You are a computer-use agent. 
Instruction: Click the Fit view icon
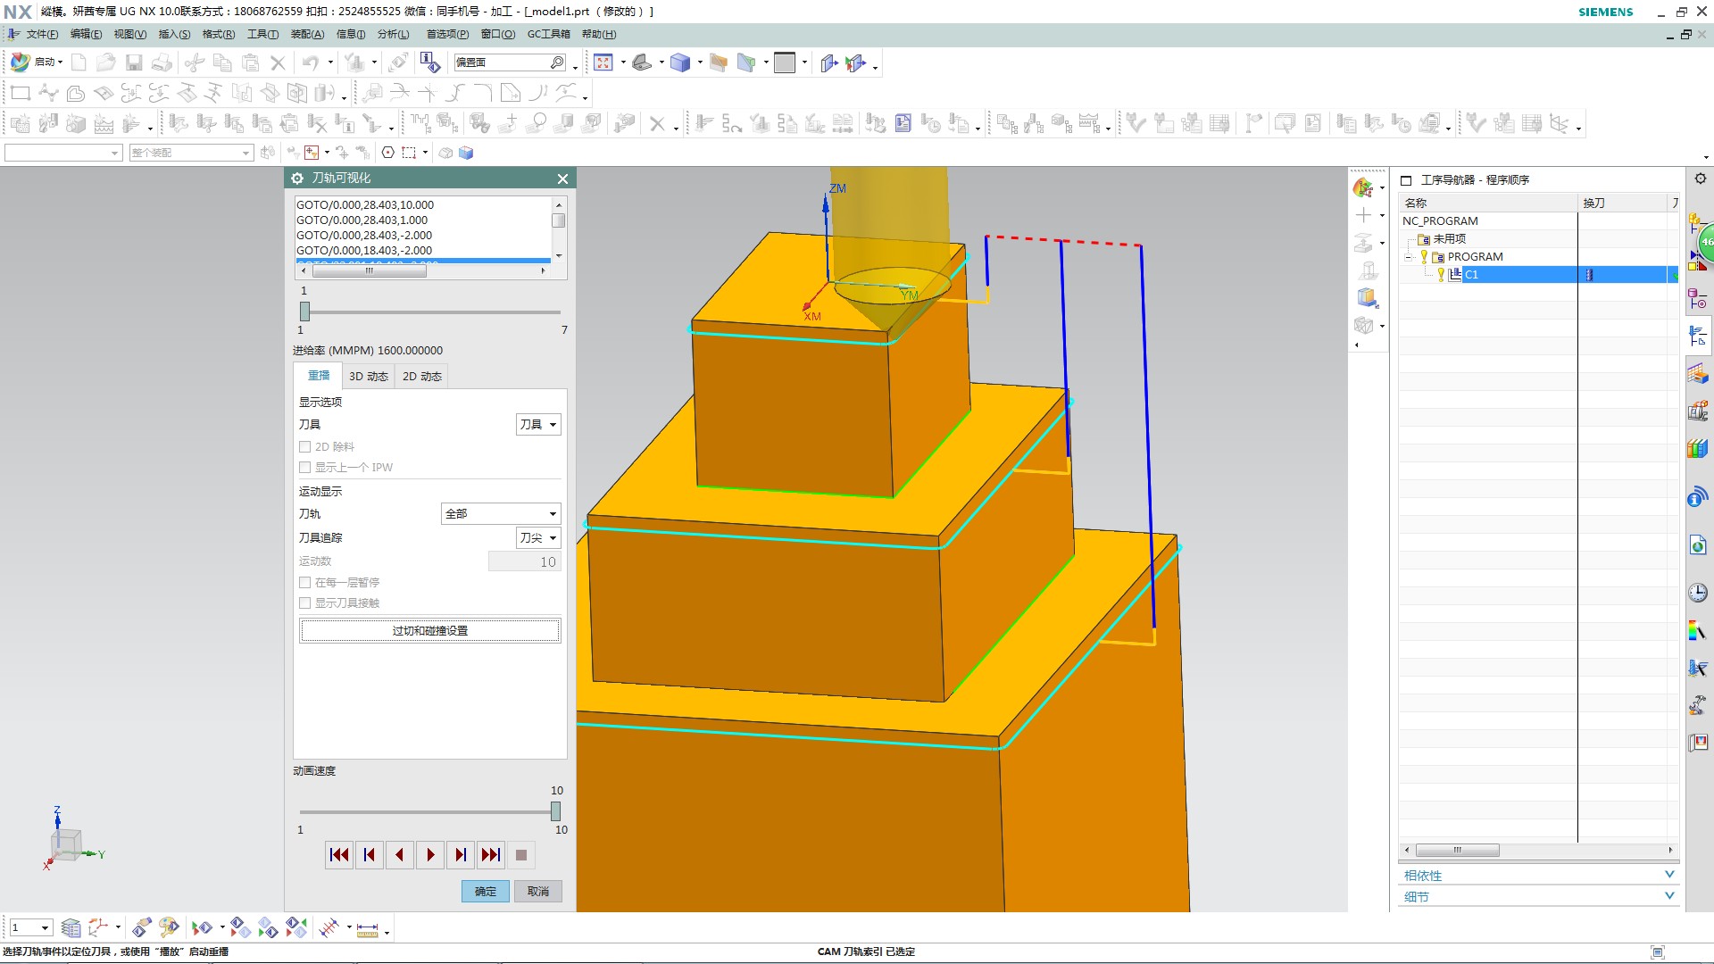[x=603, y=62]
